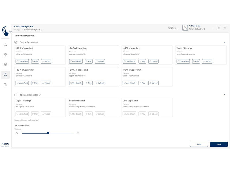
Task: Click the volume slider handle
Action: point(48,133)
